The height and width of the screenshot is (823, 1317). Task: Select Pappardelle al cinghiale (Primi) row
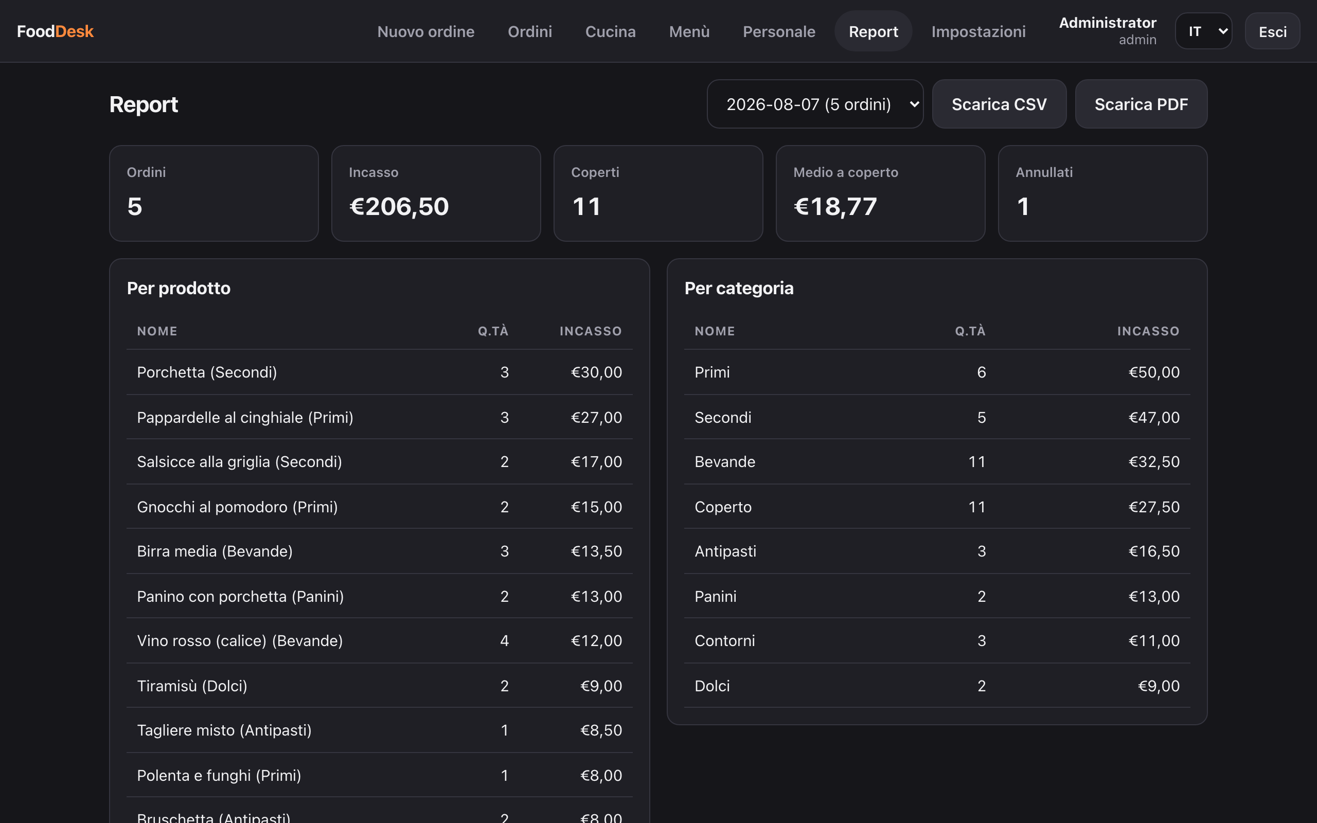379,417
